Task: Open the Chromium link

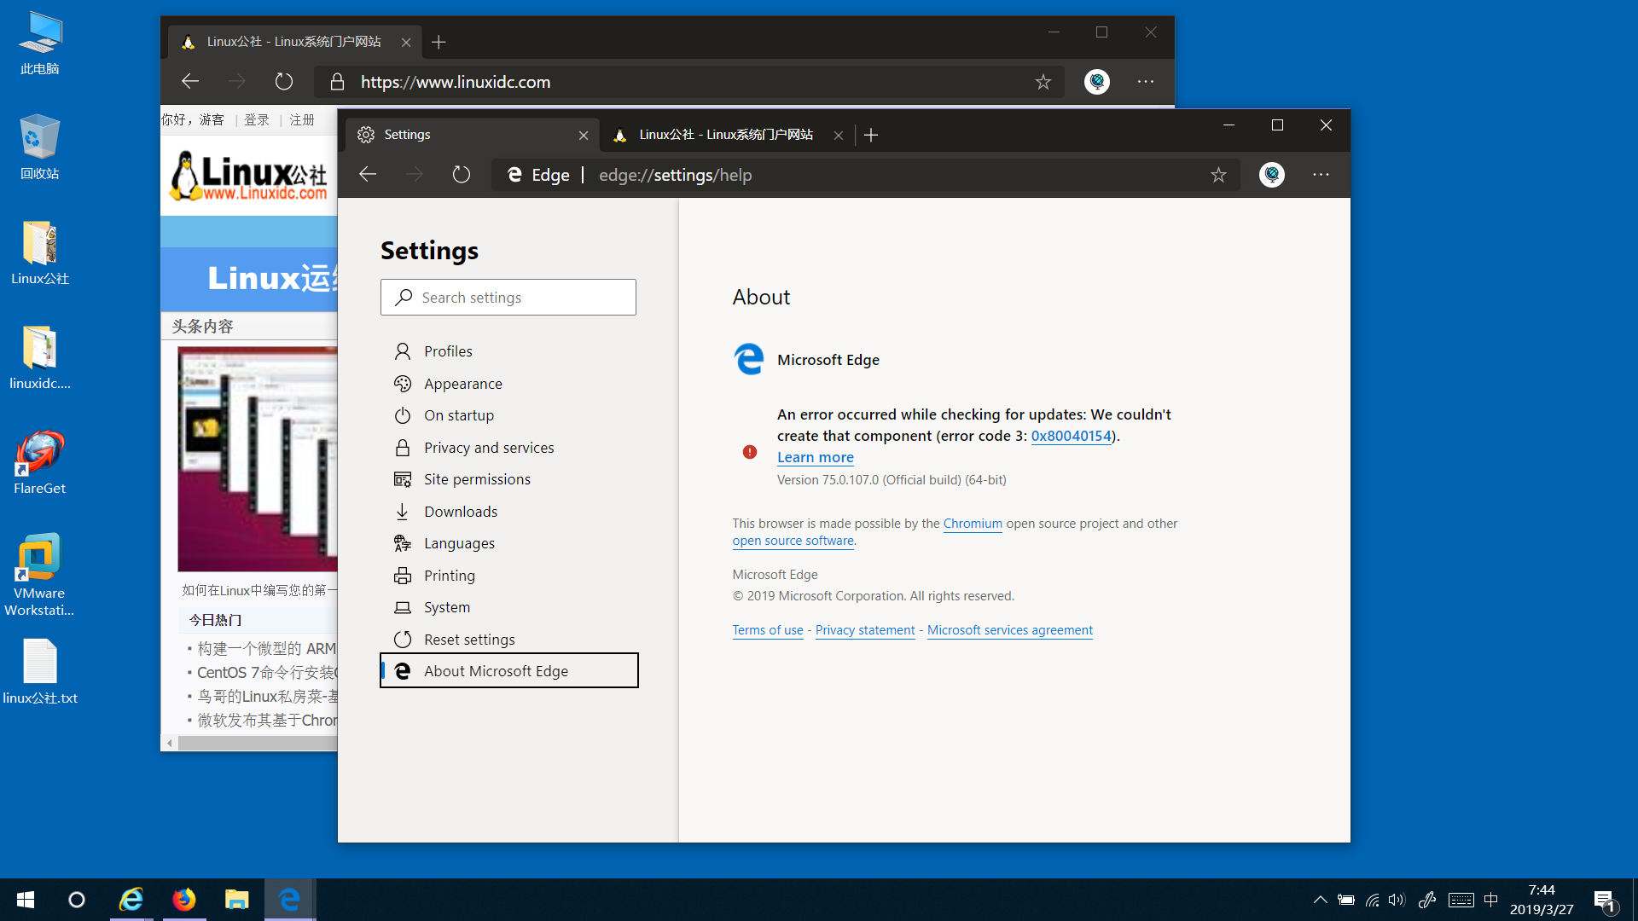Action: pos(973,524)
